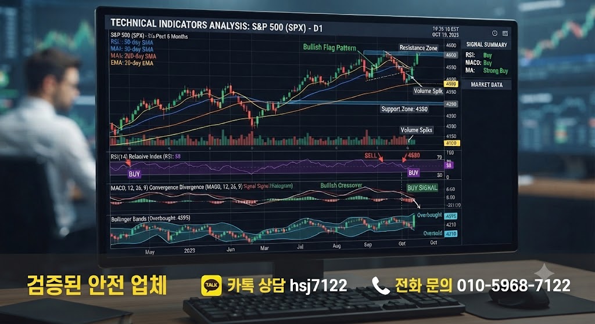
Task: Click the Oversold label on Bollinger panel
Action: [432, 233]
